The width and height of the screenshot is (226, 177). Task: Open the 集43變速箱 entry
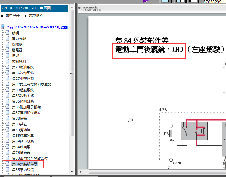click(x=21, y=130)
